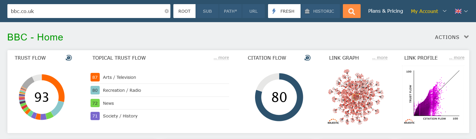Expand the My Account dropdown
The width and height of the screenshot is (476, 139).
point(428,11)
